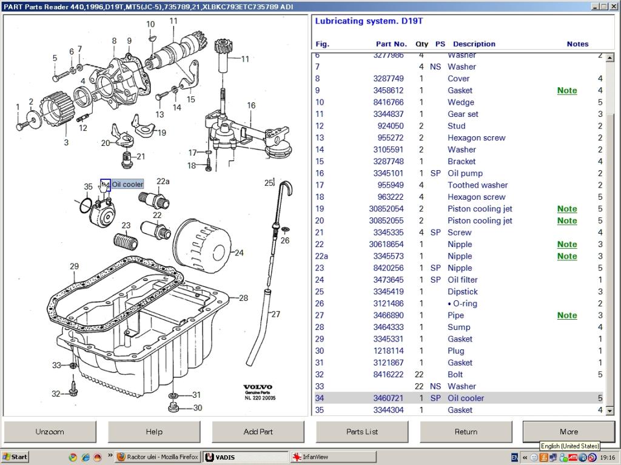
Task: Click the parts list scrollbar thumb
Action: coord(609,259)
